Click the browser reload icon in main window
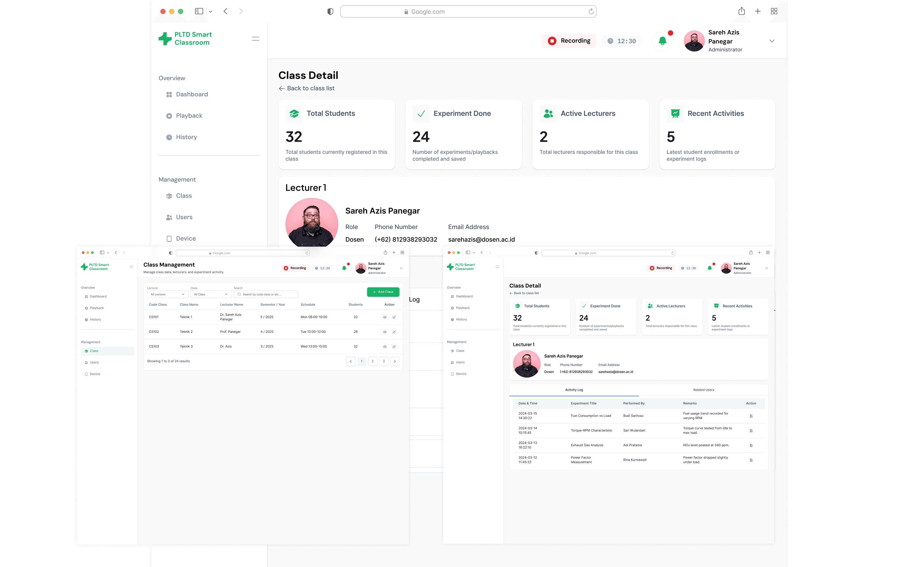 click(591, 11)
